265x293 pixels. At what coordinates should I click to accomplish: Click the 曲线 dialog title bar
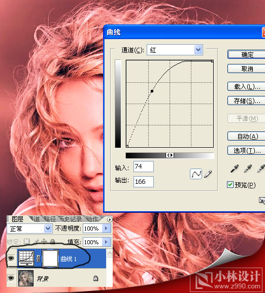pos(184,32)
